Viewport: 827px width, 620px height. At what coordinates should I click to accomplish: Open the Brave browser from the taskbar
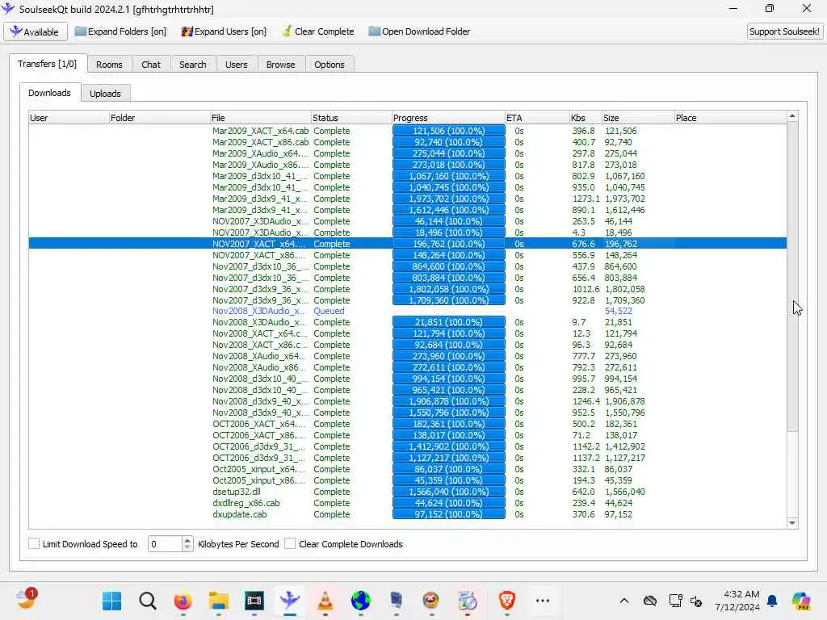[x=507, y=601]
